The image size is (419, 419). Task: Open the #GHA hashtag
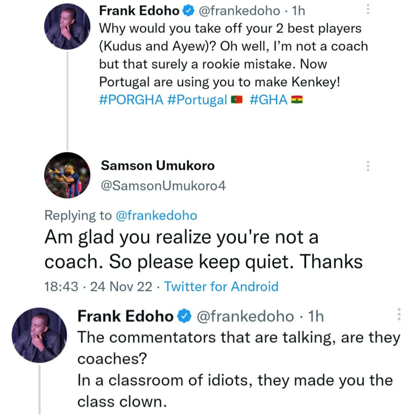click(268, 100)
